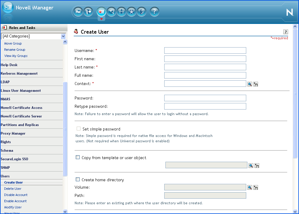299x214 pixels.
Task: Expand the Kerberos Management role
Action: pos(19,73)
